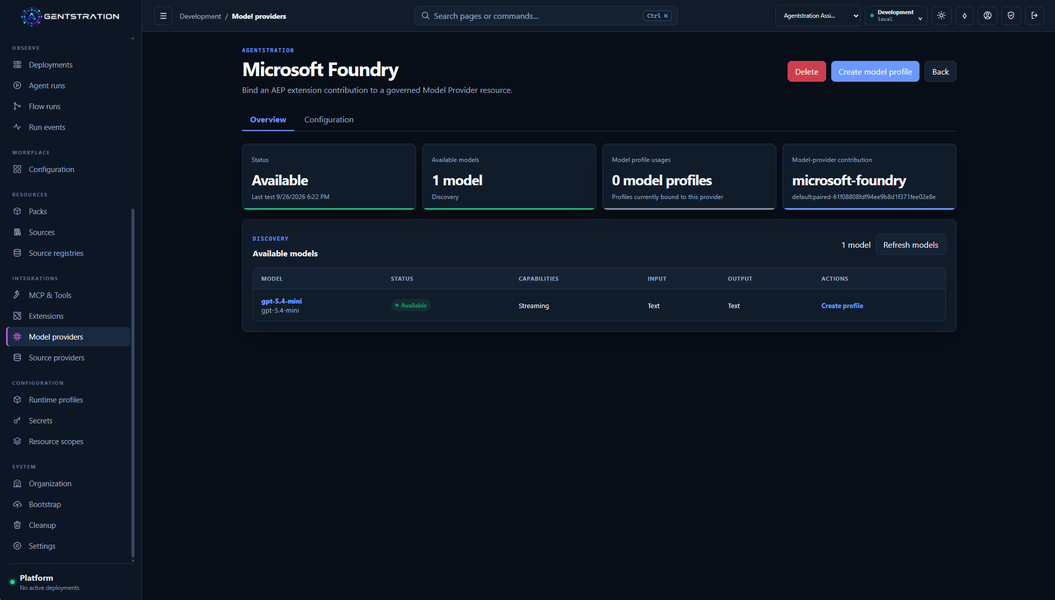Click the Extensions puzzle icon

pyautogui.click(x=17, y=316)
